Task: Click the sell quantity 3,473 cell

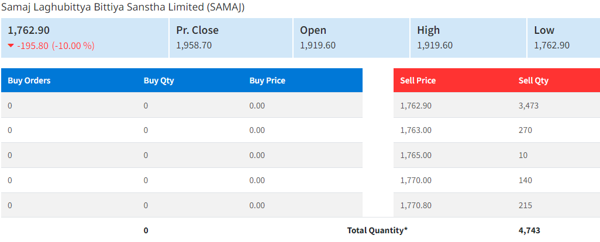Action: coord(529,106)
